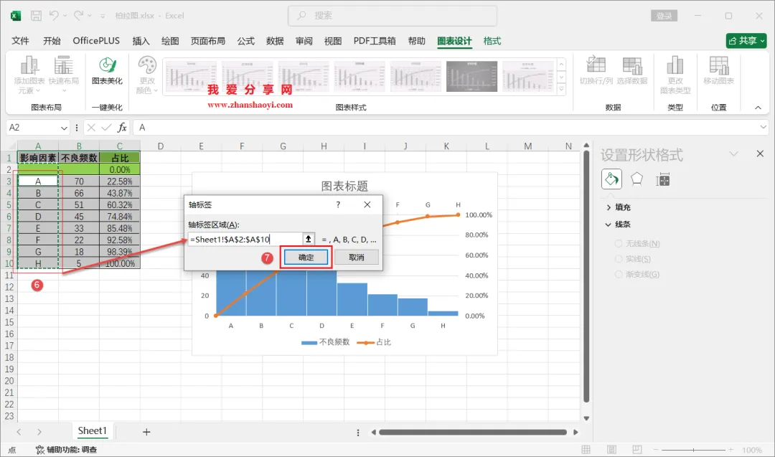Click cell containing 22.58%

click(120, 182)
